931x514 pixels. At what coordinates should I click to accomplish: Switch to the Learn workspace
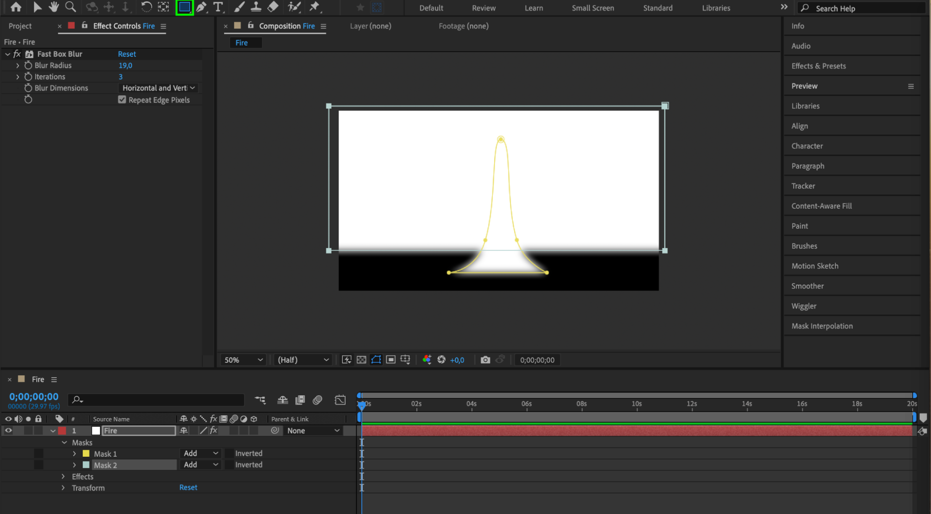tap(534, 8)
